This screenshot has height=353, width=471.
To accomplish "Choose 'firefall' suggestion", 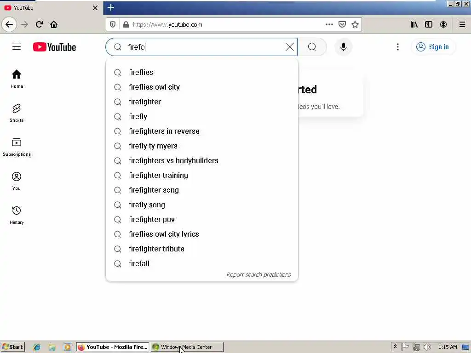I will [x=202, y=263].
